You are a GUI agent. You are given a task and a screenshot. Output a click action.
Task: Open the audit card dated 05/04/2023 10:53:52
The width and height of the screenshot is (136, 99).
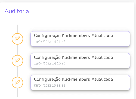tap(80, 83)
